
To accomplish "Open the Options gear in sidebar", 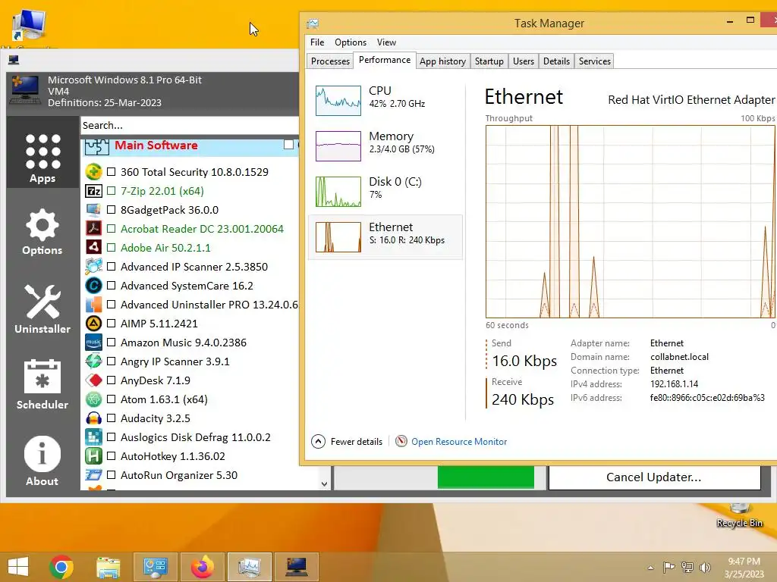I will coord(42,232).
